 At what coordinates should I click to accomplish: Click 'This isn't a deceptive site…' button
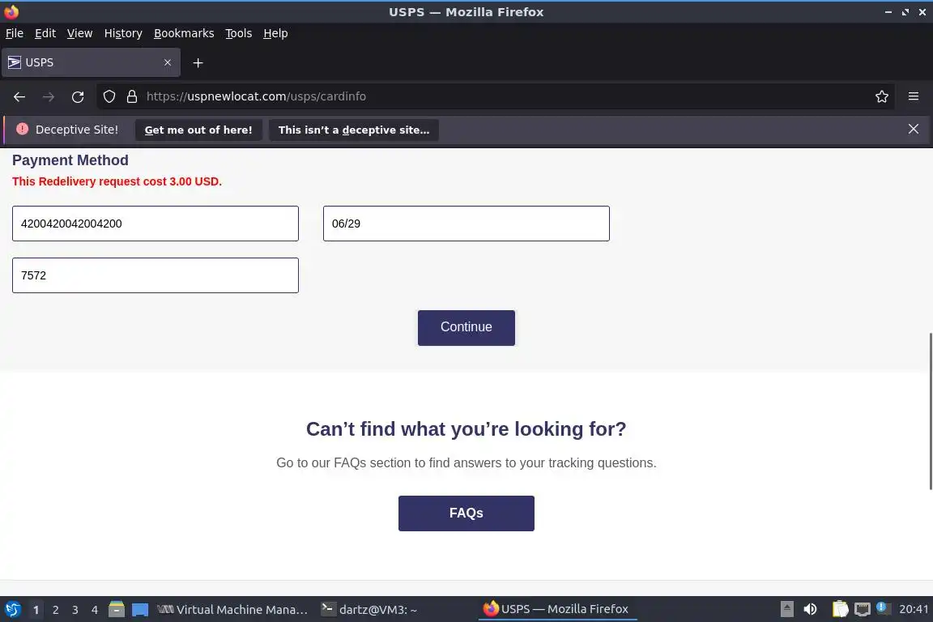353,130
